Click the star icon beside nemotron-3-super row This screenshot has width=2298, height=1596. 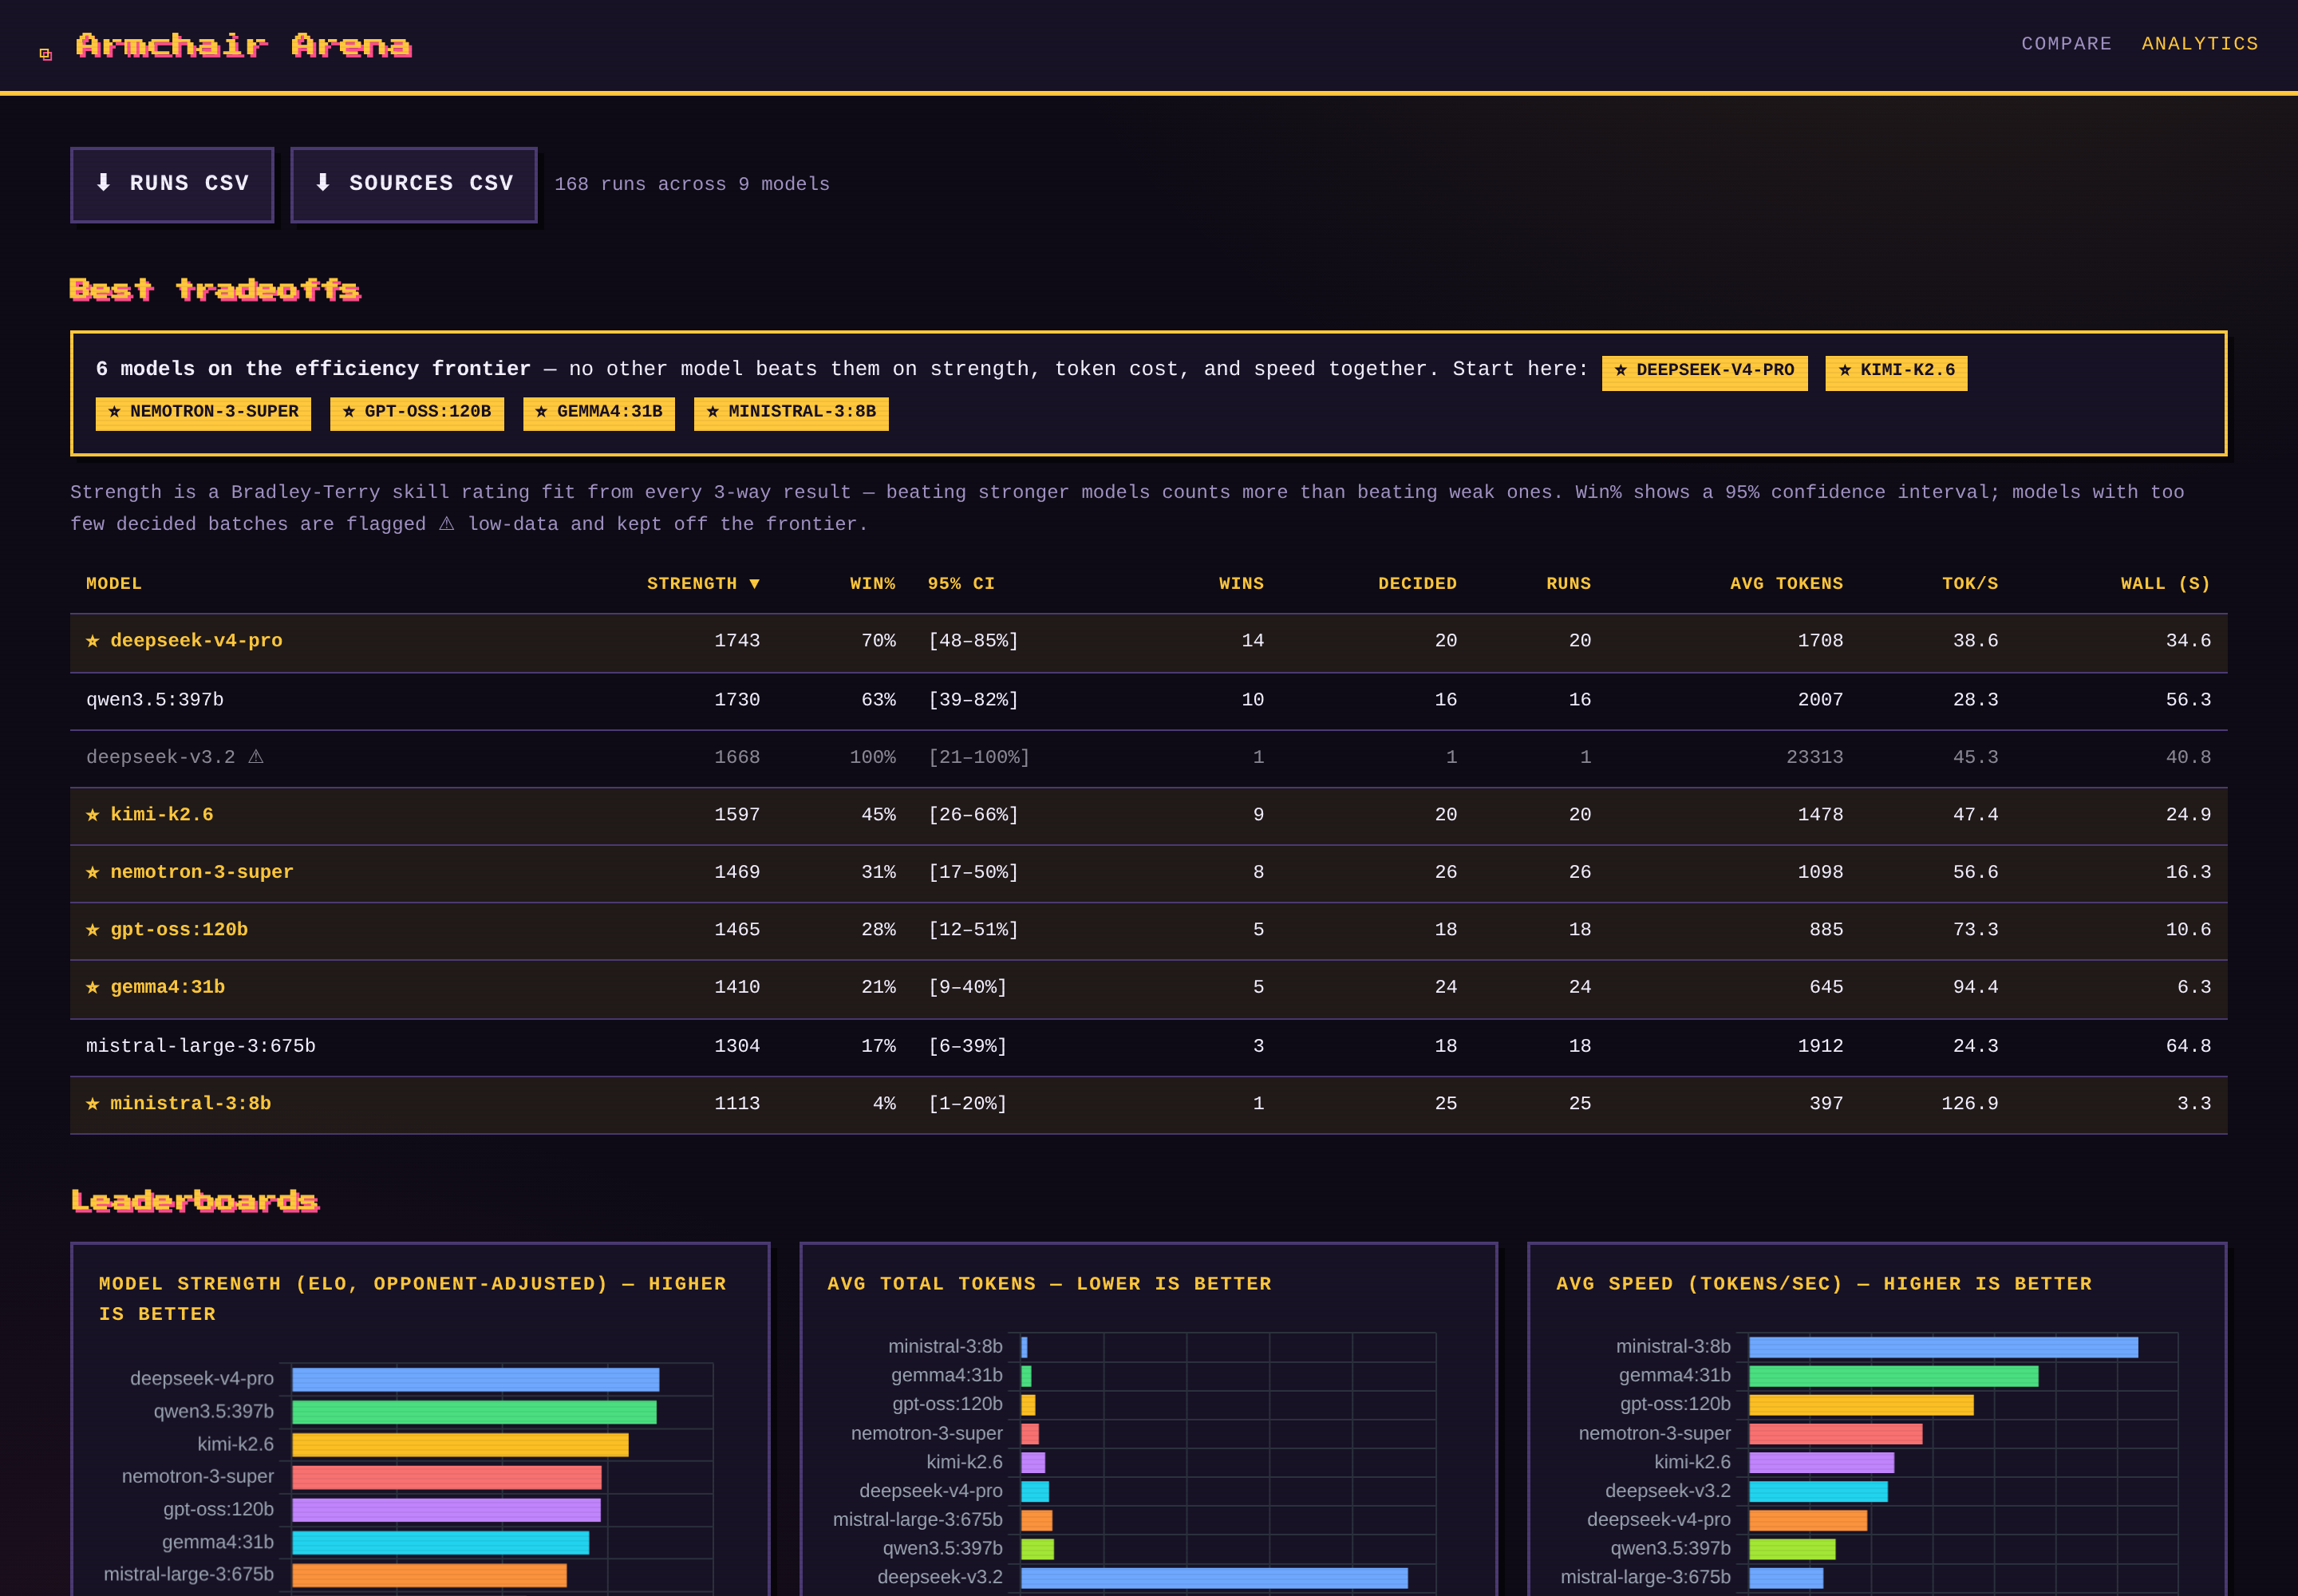[x=93, y=872]
